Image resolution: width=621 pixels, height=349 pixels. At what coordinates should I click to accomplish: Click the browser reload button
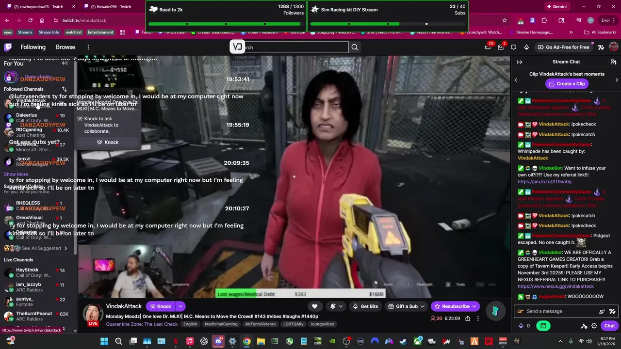tap(30, 20)
